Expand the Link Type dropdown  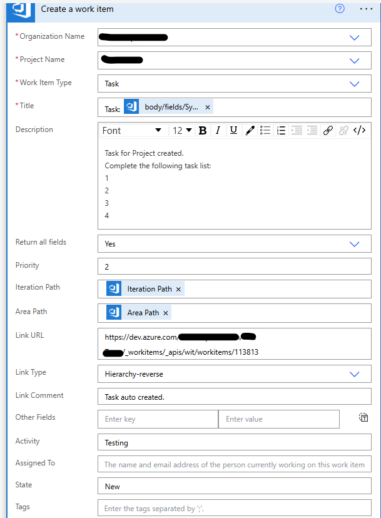click(354, 374)
